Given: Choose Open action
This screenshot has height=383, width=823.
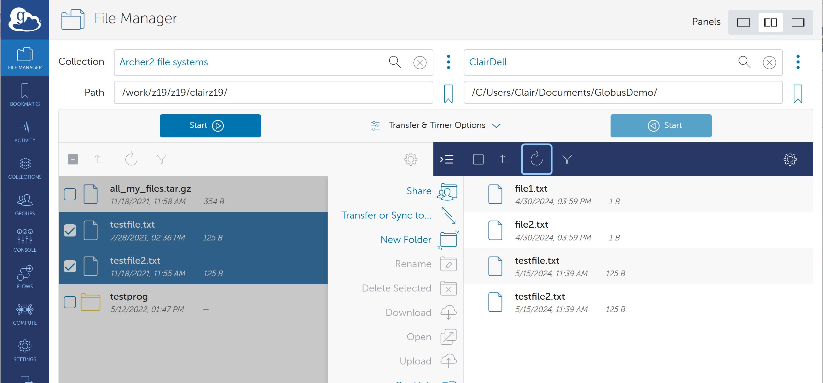Looking at the screenshot, I should pyautogui.click(x=432, y=337).
